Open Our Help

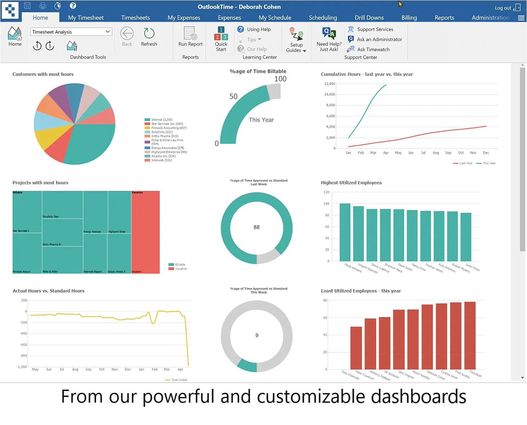pyautogui.click(x=252, y=49)
